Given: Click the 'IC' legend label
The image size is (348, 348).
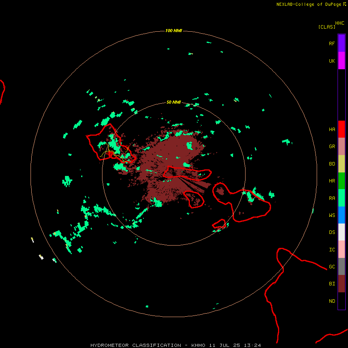Looking at the screenshot, I should (332, 250).
